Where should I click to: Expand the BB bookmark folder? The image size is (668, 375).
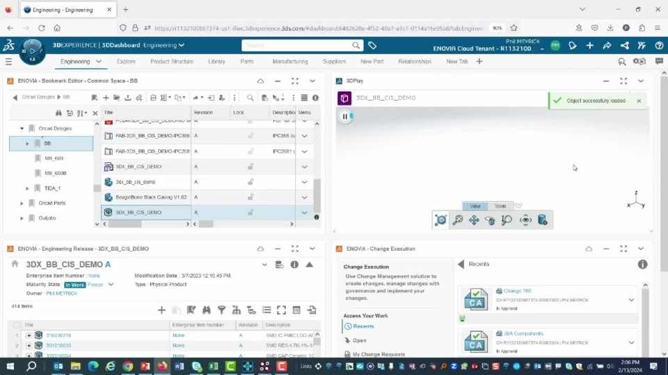(x=27, y=144)
